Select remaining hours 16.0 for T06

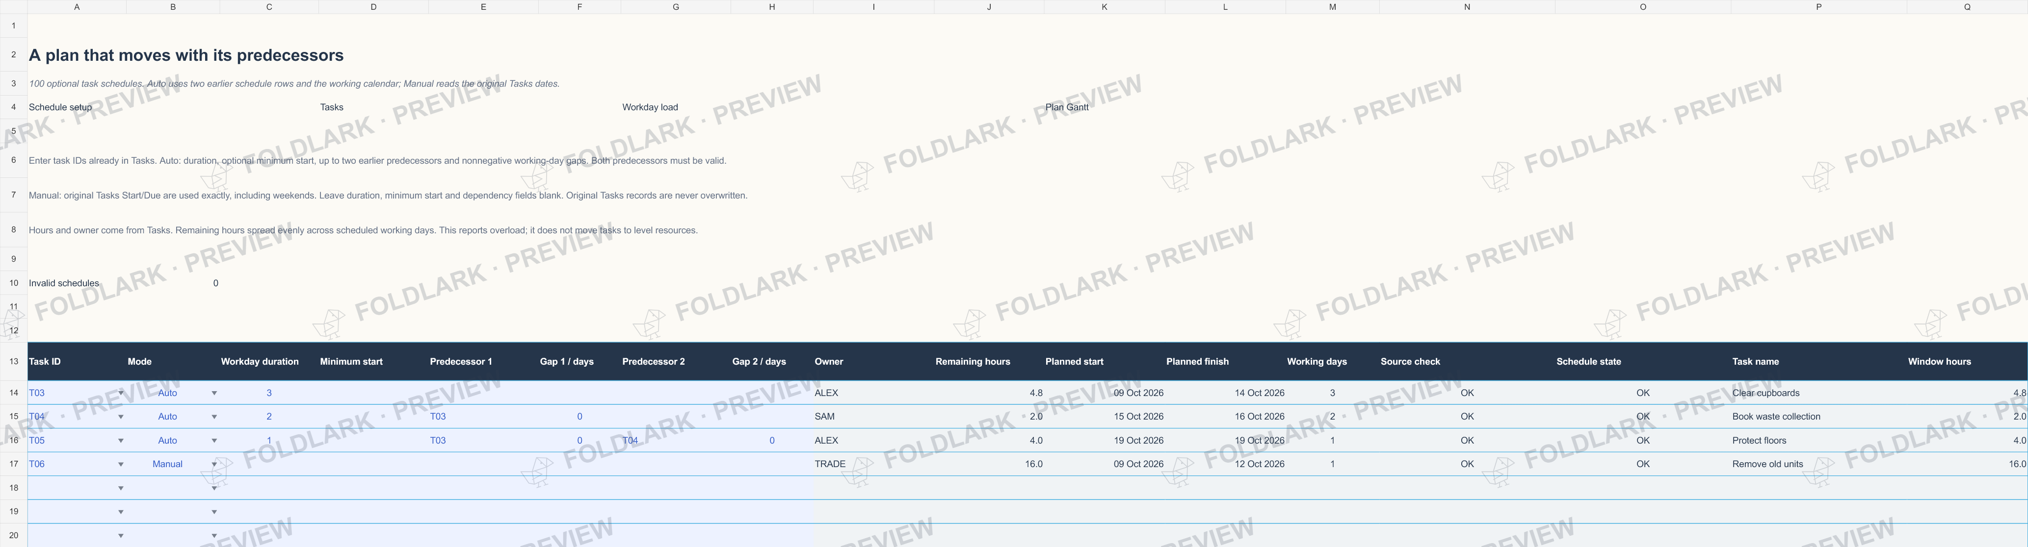[989, 465]
